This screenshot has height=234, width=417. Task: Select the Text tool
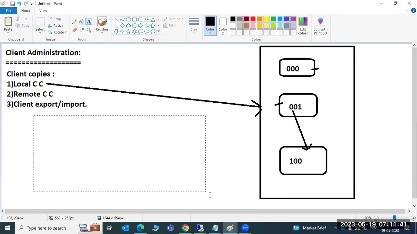click(x=89, y=22)
